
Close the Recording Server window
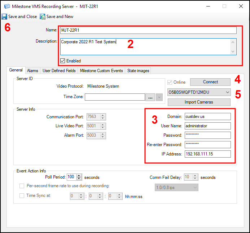tap(241, 6)
